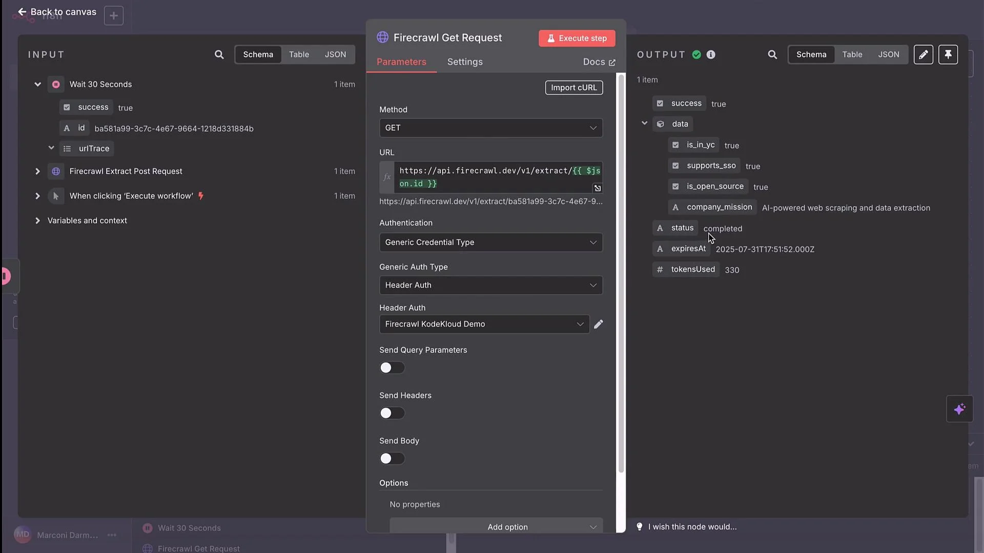This screenshot has height=553, width=984.
Task: Click the output panel search icon
Action: (772, 54)
